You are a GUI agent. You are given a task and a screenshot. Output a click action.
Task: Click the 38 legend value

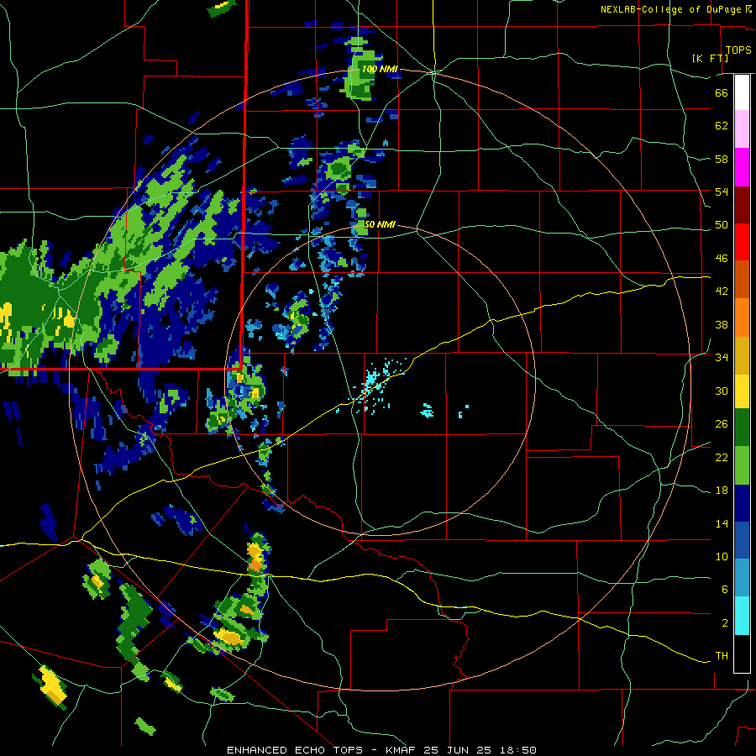(x=722, y=324)
